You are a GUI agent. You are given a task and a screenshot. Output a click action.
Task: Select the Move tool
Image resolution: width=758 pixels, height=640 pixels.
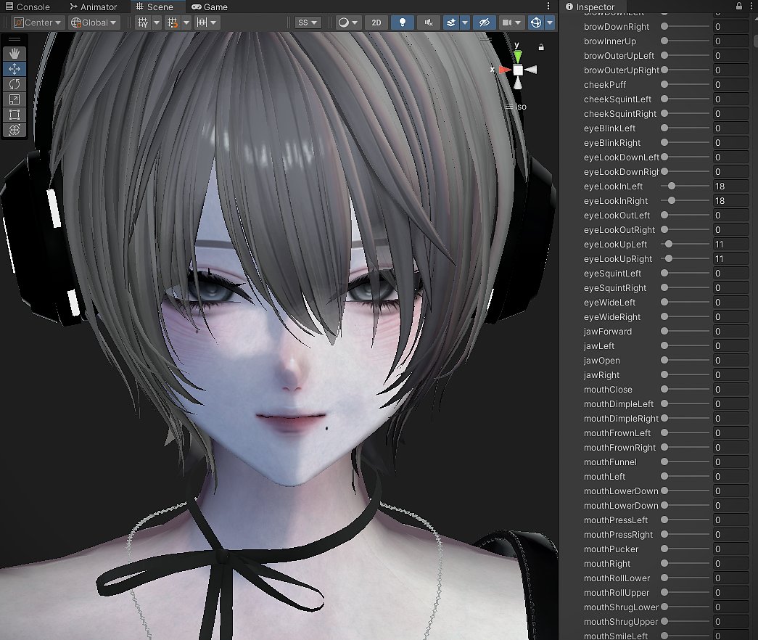point(15,69)
